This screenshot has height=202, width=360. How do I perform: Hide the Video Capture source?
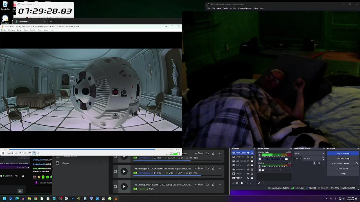click(x=248, y=153)
